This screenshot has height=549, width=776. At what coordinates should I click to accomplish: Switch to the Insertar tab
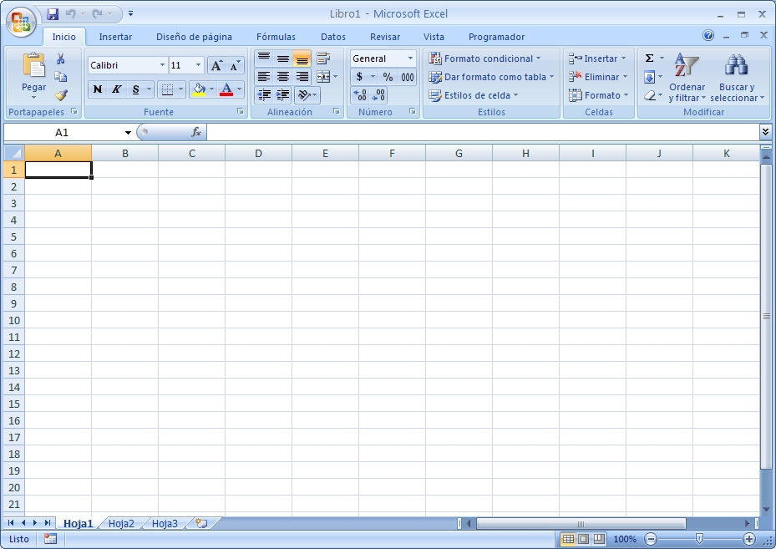click(x=115, y=37)
